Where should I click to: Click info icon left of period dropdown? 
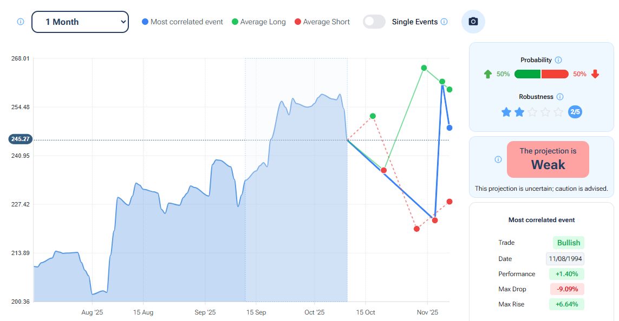[21, 22]
